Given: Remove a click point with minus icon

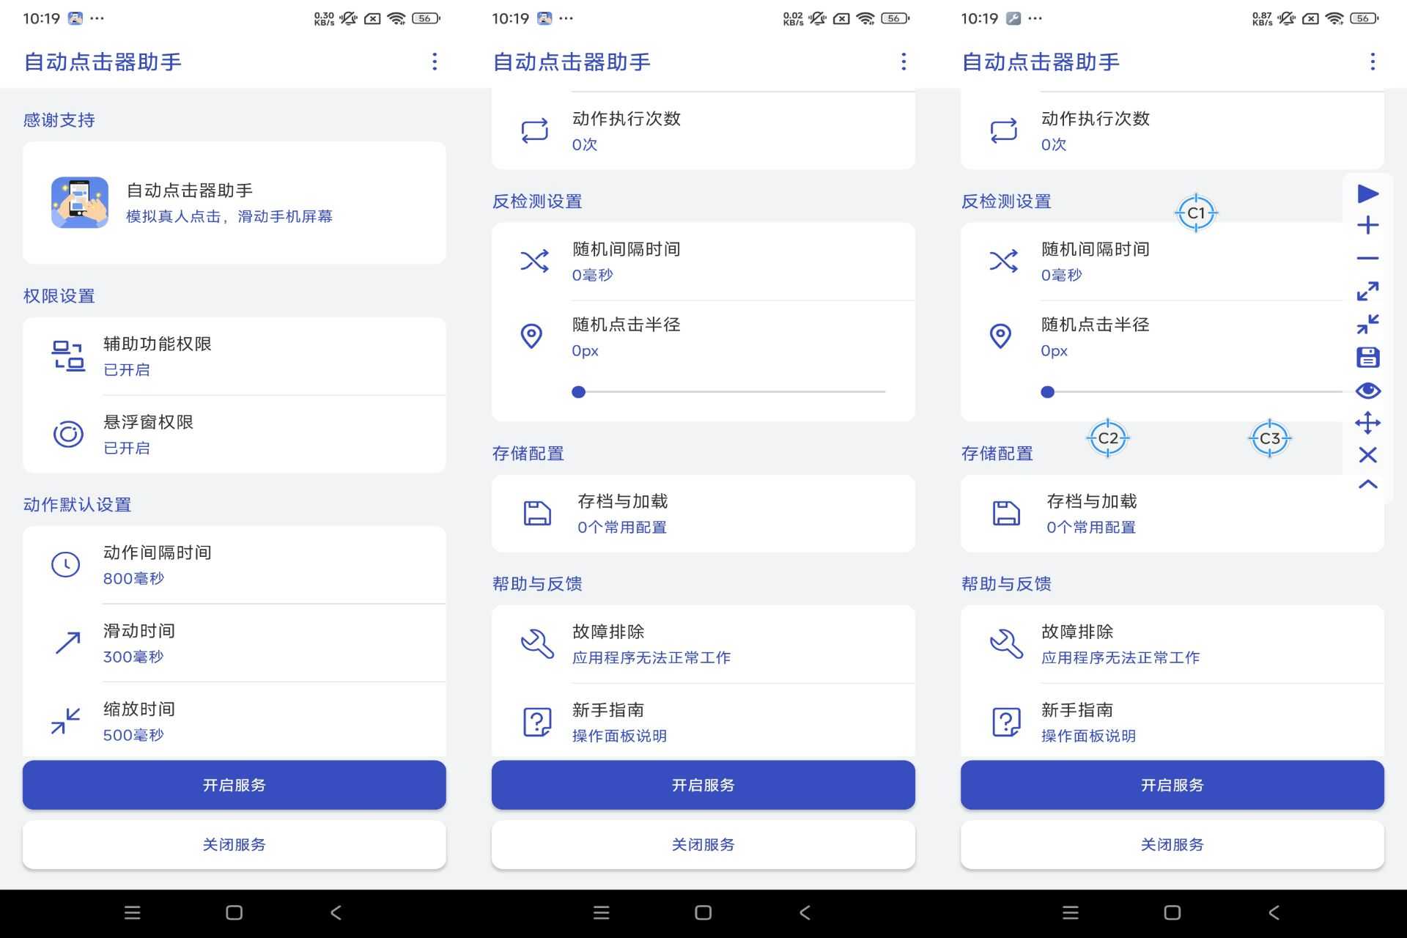Looking at the screenshot, I should tap(1367, 258).
